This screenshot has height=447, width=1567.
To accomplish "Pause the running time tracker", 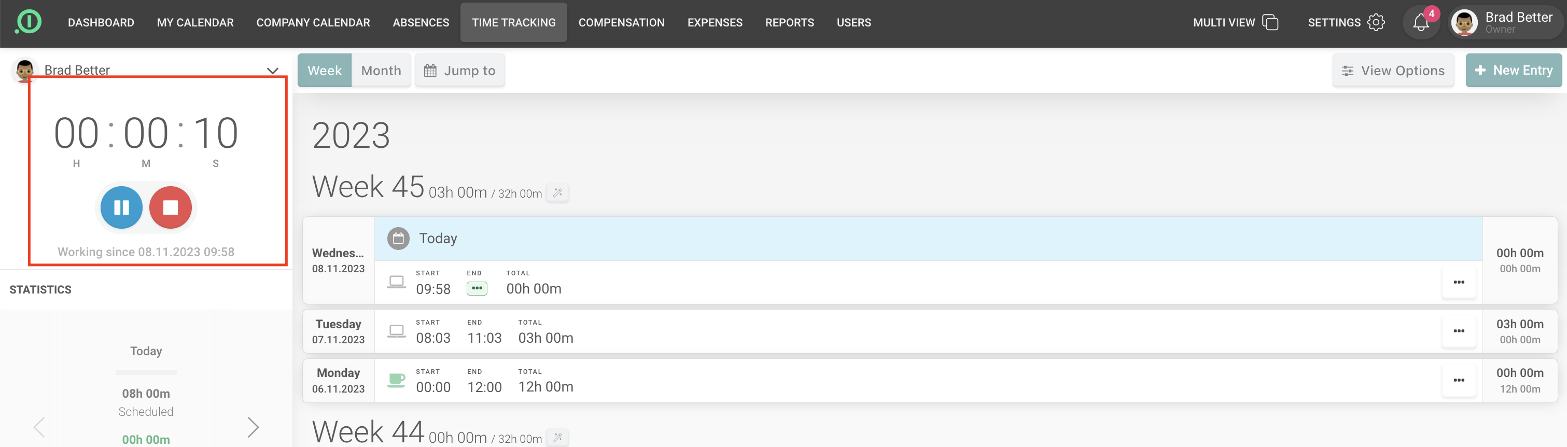I will (x=121, y=207).
